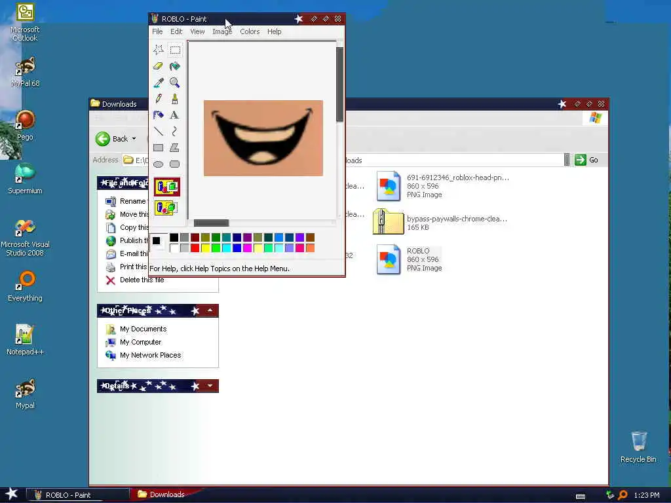This screenshot has height=503, width=671.
Task: Select the 691-6912346_roblox-head PNG file
Action: coord(442,186)
